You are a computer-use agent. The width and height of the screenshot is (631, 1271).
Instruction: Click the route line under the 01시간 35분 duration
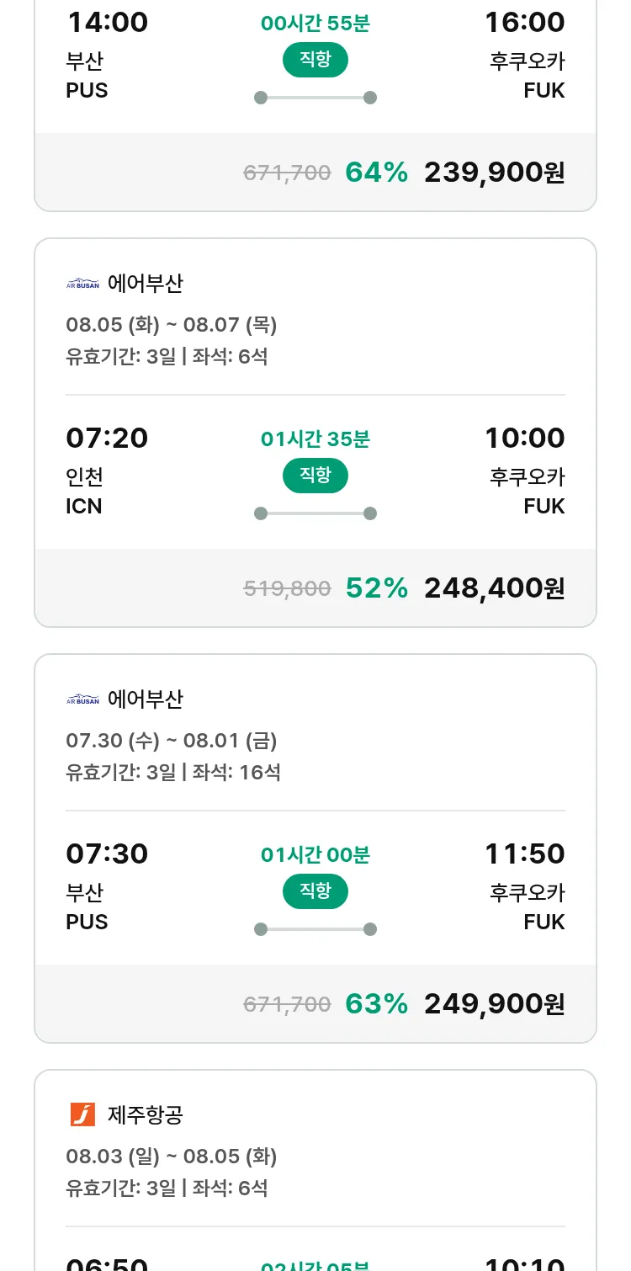(x=315, y=513)
